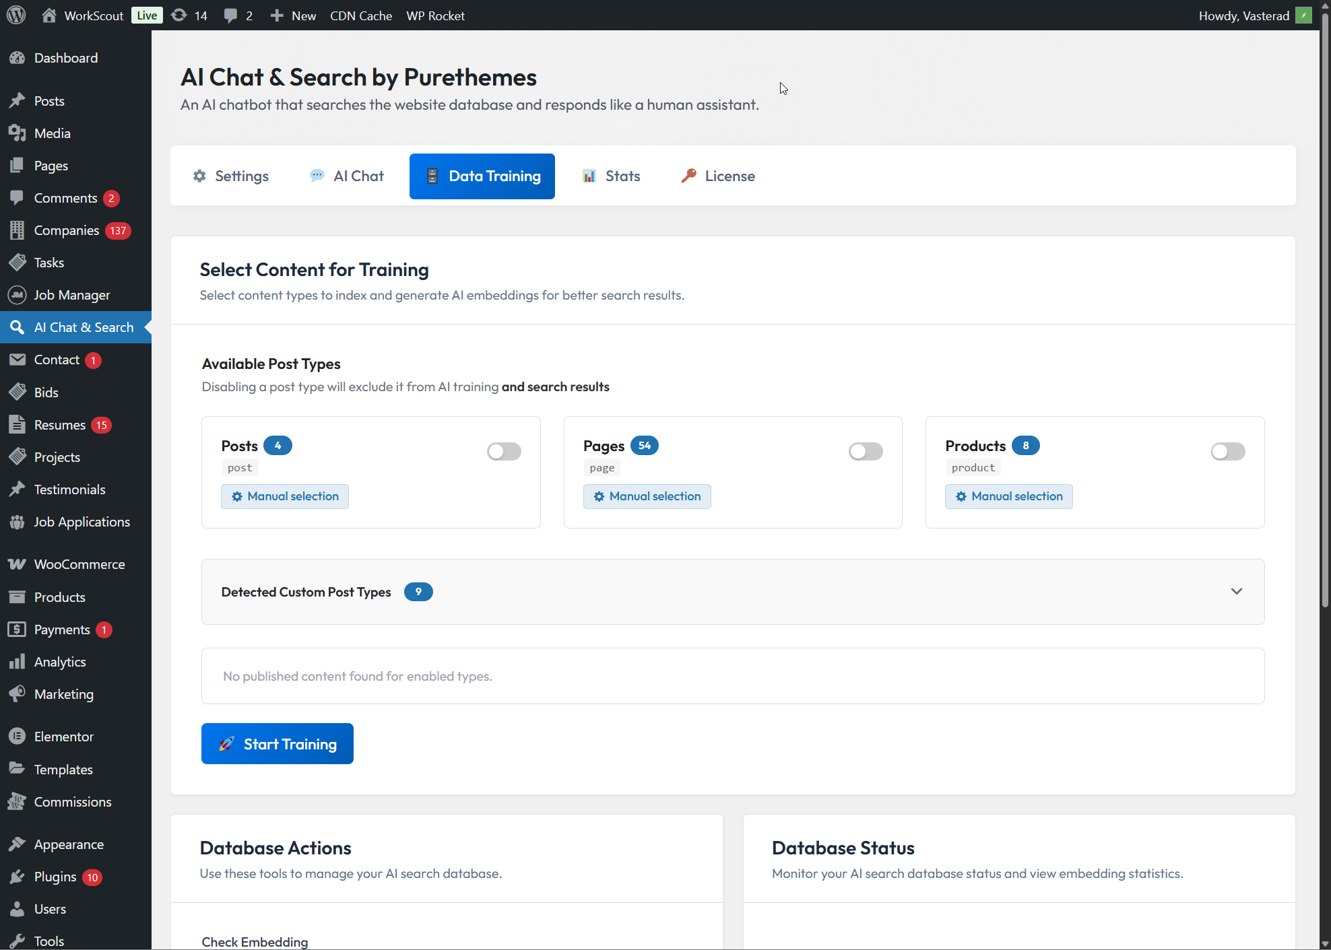This screenshot has width=1331, height=950.
Task: Open the Elementor sidebar item
Action: tap(63, 737)
